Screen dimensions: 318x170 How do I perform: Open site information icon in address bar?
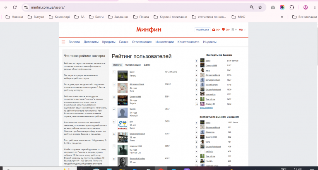[x=26, y=7]
